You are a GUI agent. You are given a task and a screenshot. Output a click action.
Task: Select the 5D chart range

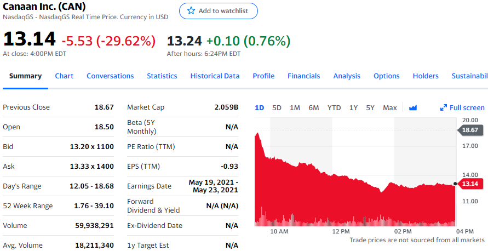(277, 107)
